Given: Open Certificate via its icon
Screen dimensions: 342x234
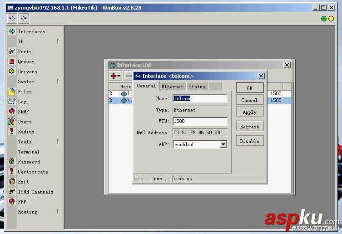Looking at the screenshot, I should coord(12,172).
